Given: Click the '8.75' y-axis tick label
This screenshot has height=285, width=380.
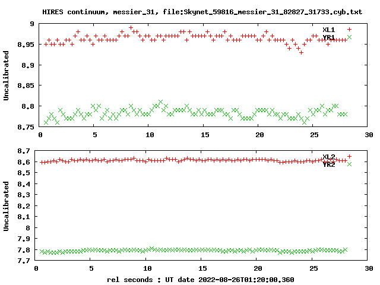Looking at the screenshot, I should 26,127.
